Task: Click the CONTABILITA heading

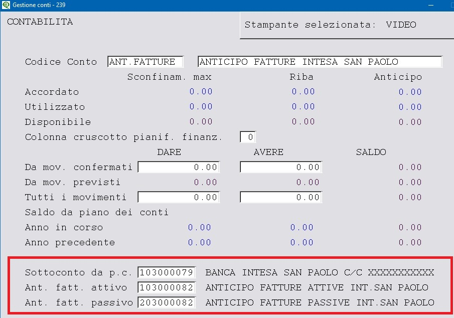Action: click(40, 22)
